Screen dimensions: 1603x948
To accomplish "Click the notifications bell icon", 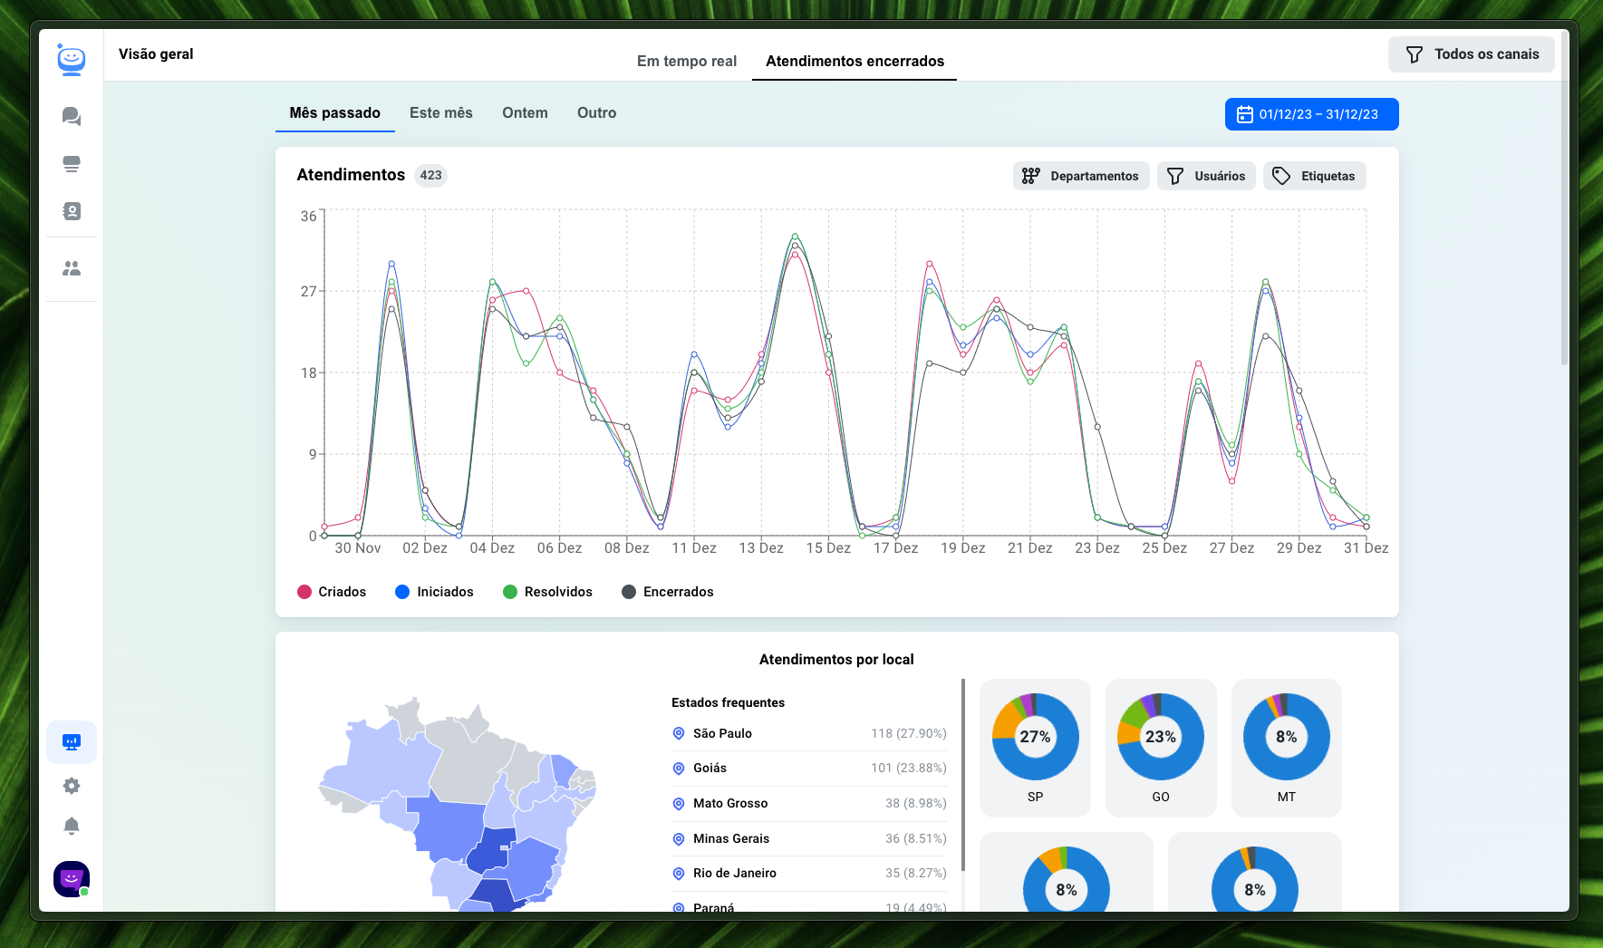I will (x=72, y=826).
